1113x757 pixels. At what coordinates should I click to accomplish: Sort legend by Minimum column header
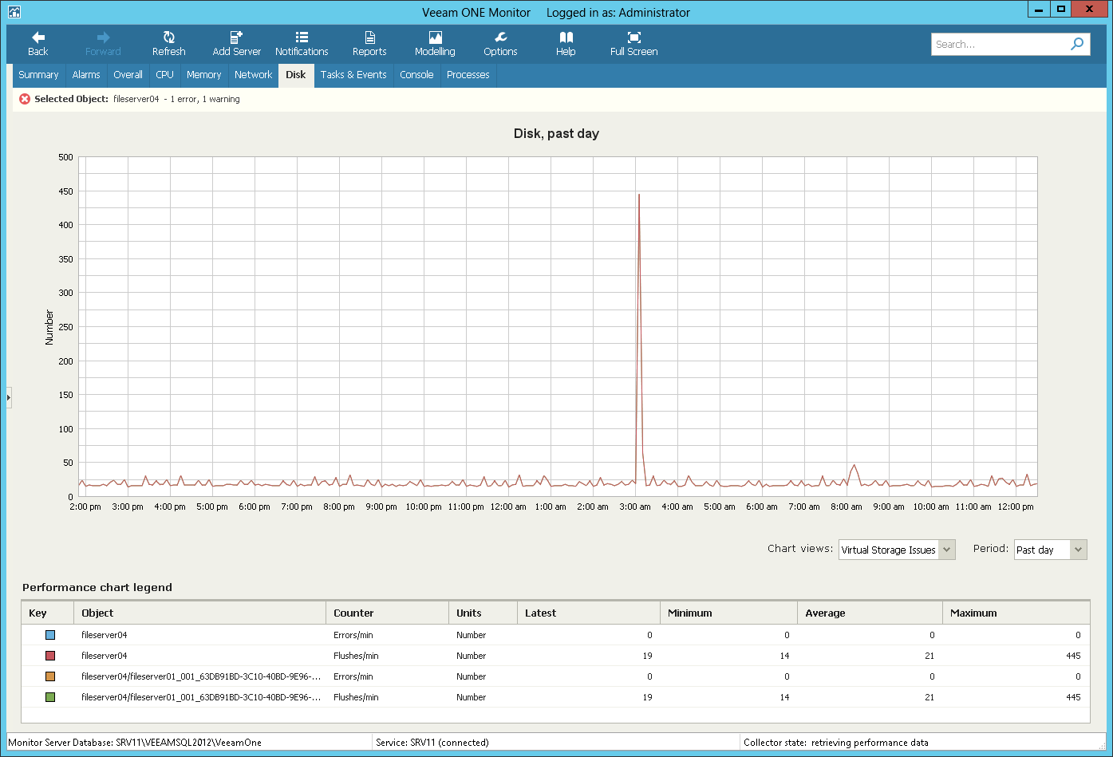pos(728,613)
